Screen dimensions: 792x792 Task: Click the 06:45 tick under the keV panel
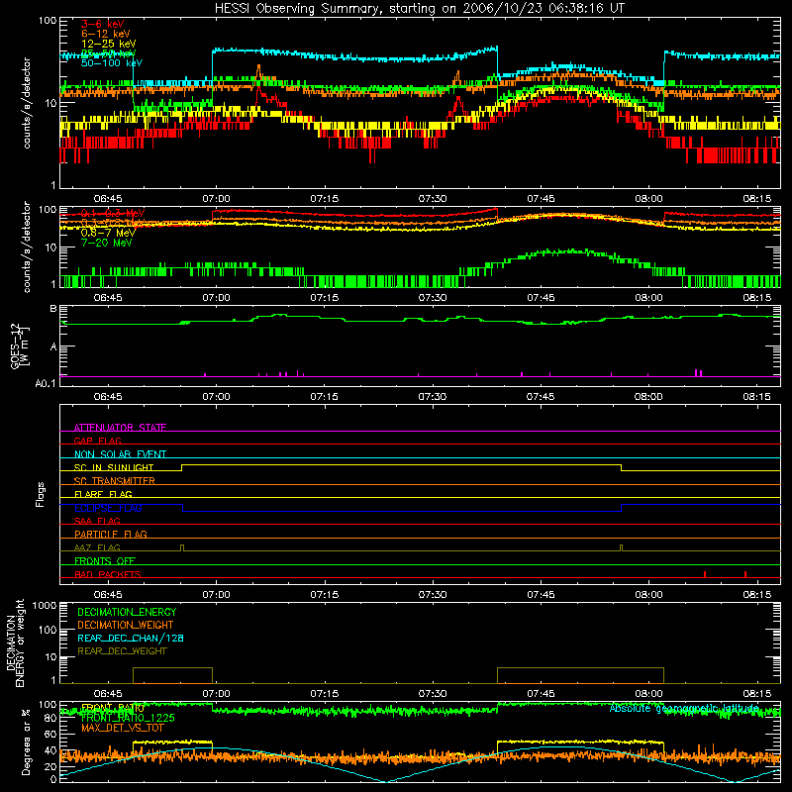[108, 198]
